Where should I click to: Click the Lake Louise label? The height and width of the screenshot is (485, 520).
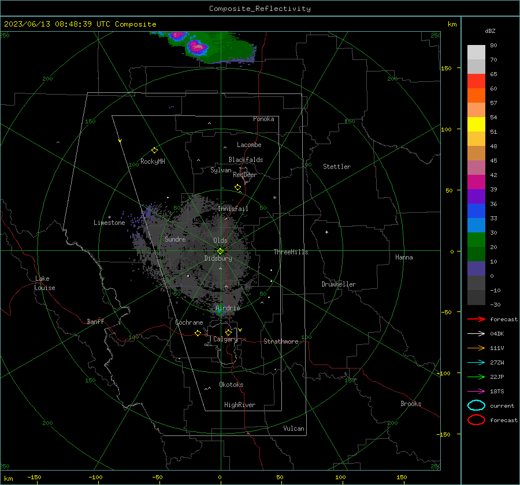click(44, 283)
